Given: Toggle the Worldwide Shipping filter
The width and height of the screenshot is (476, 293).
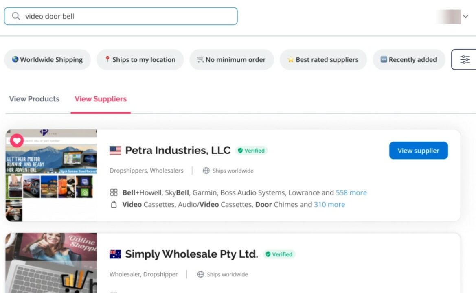Looking at the screenshot, I should tap(47, 60).
